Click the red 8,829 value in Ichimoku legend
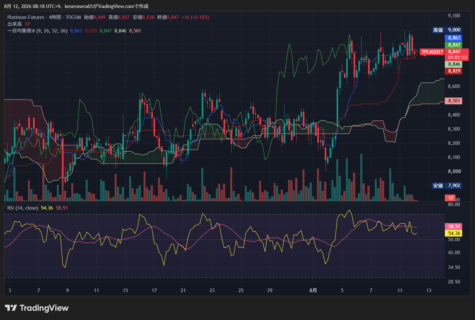This screenshot has height=320, width=475. [91, 31]
